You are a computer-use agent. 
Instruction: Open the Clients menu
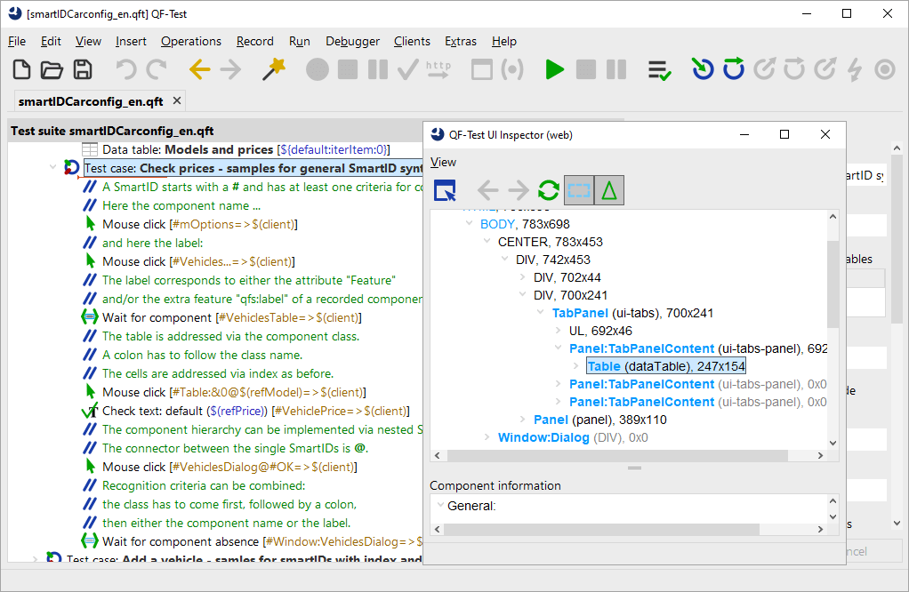412,41
